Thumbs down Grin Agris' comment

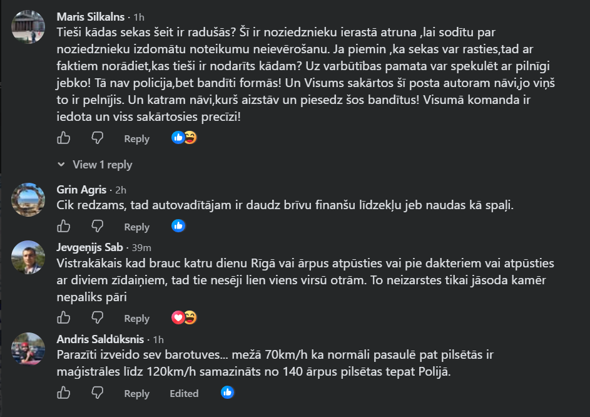(98, 226)
